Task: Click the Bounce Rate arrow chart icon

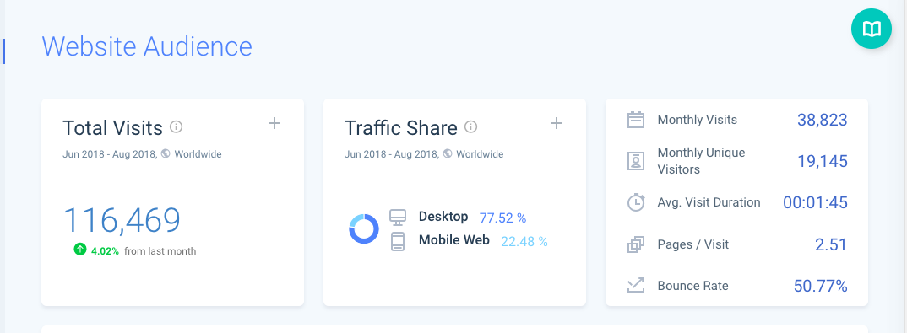Action: click(x=636, y=285)
